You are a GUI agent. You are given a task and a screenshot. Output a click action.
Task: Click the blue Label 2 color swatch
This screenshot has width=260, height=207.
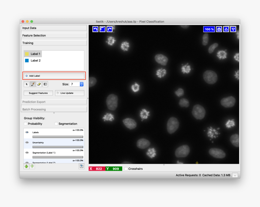pyautogui.click(x=27, y=61)
